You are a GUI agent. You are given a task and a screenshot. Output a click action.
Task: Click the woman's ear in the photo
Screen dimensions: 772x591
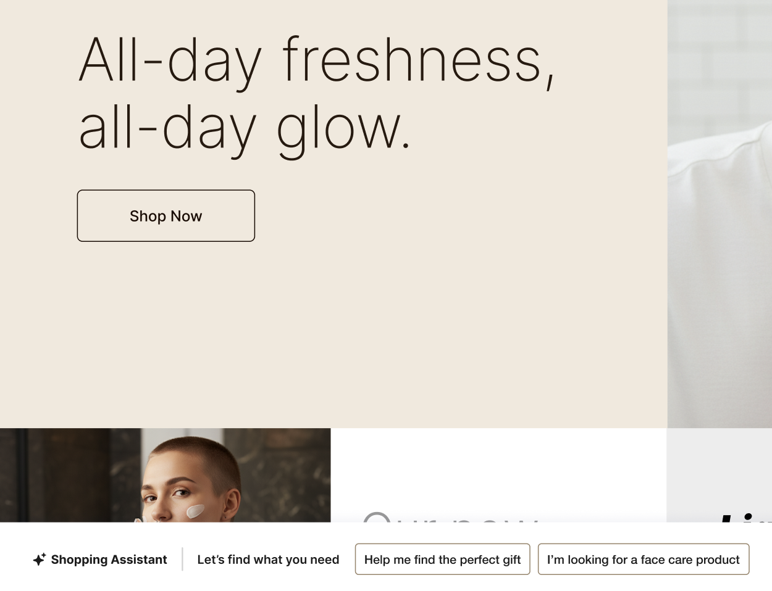pos(233,503)
